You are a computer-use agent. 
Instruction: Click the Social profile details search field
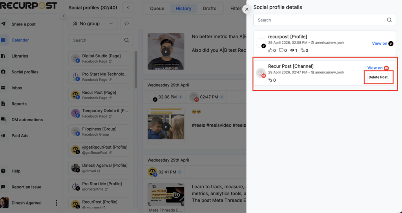click(x=325, y=20)
